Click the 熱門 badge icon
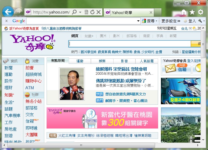 pos(100,101)
